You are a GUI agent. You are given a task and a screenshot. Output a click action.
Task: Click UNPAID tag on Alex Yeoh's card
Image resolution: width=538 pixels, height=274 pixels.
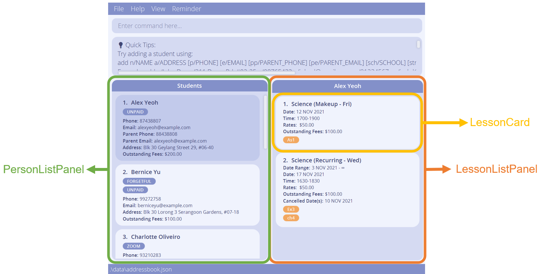tap(135, 112)
